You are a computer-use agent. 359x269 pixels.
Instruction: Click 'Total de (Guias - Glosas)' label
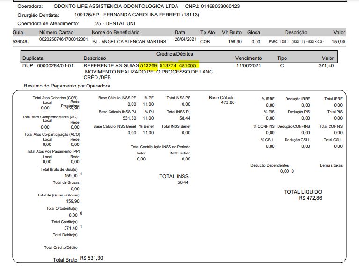point(59,195)
